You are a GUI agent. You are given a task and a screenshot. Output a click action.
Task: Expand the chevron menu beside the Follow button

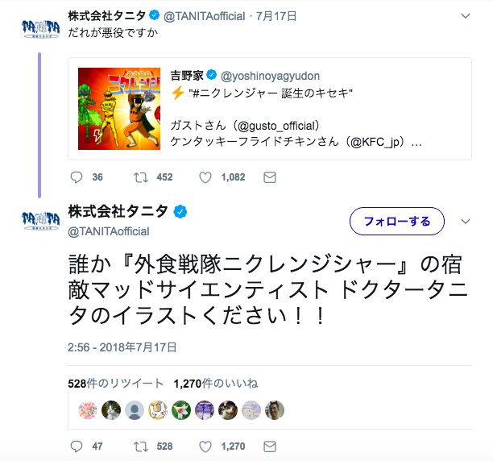click(466, 221)
